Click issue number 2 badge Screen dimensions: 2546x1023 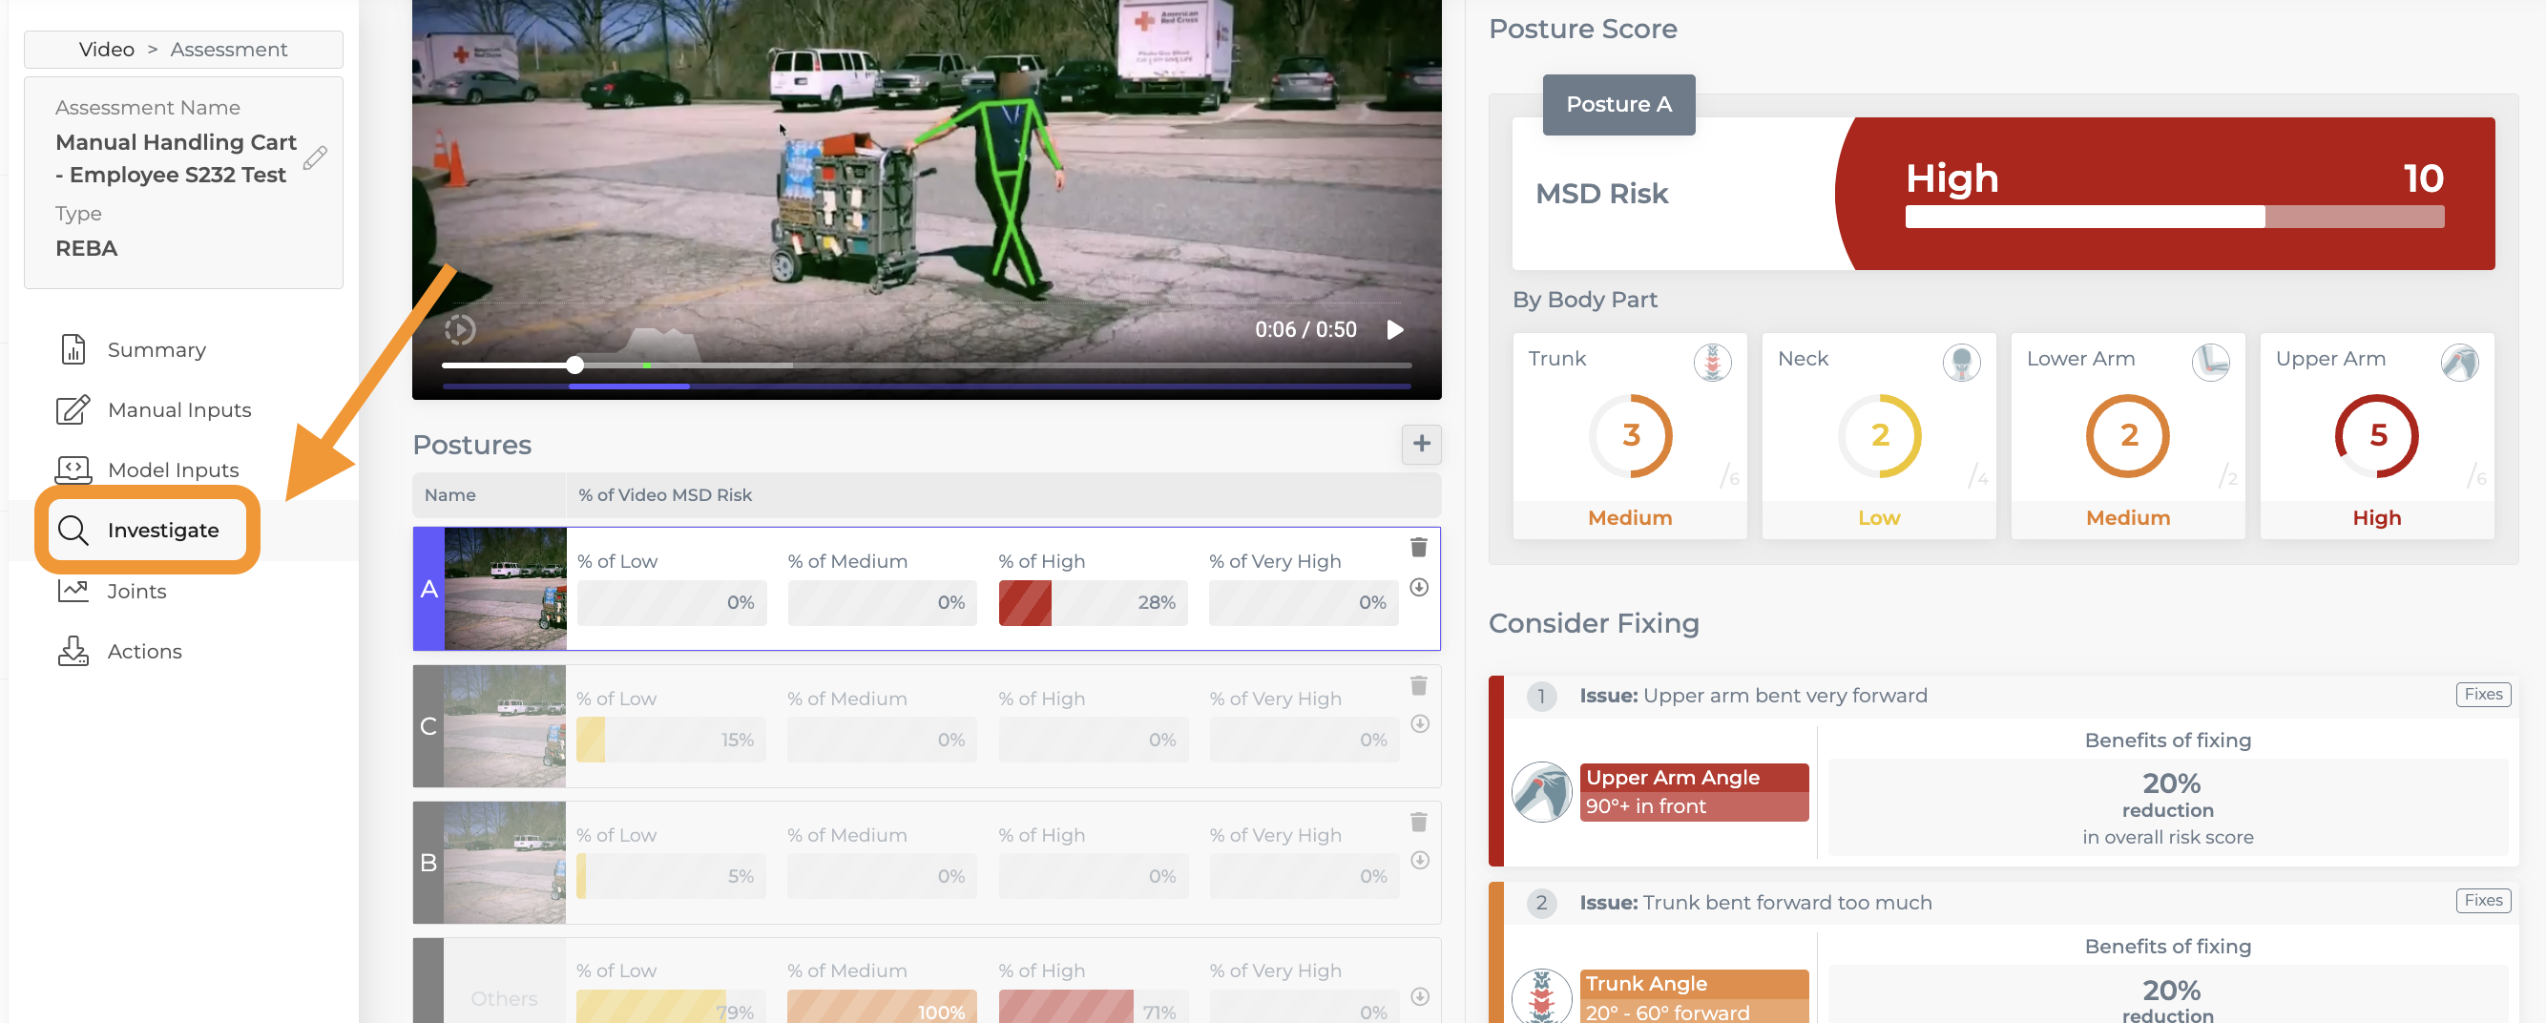click(1541, 903)
